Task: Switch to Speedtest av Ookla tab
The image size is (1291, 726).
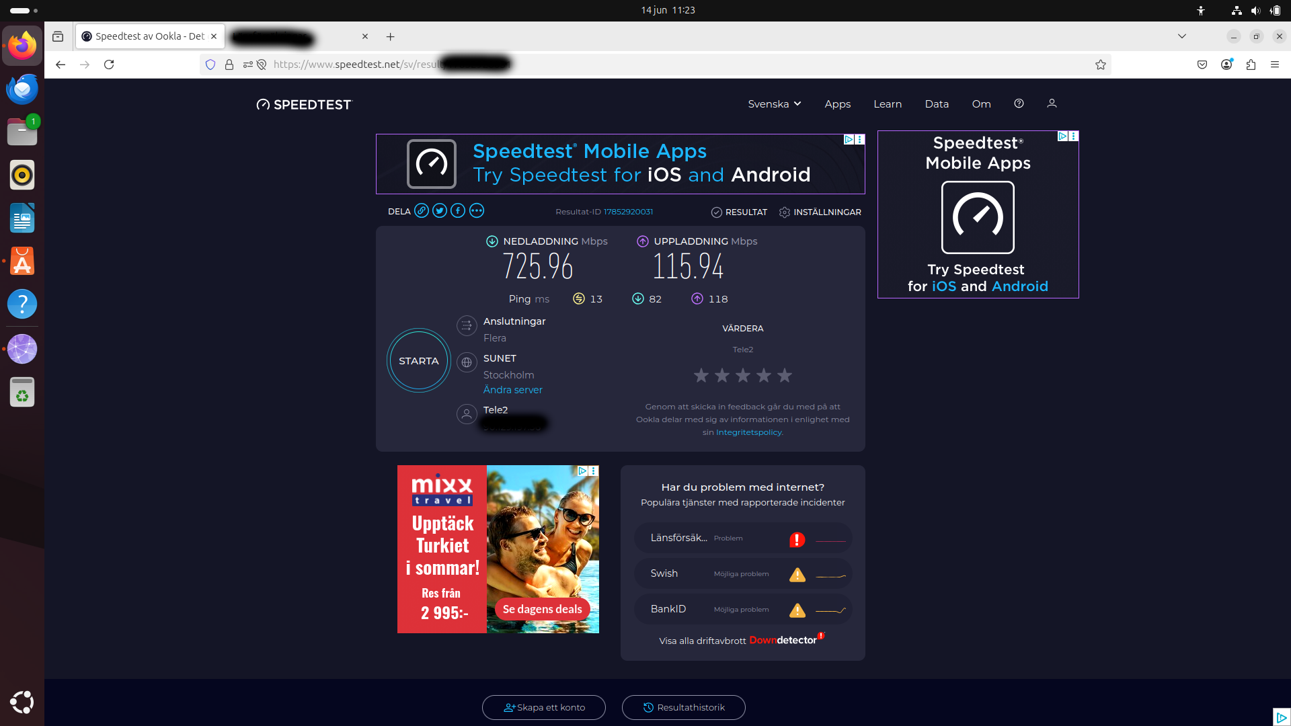Action: (x=150, y=36)
